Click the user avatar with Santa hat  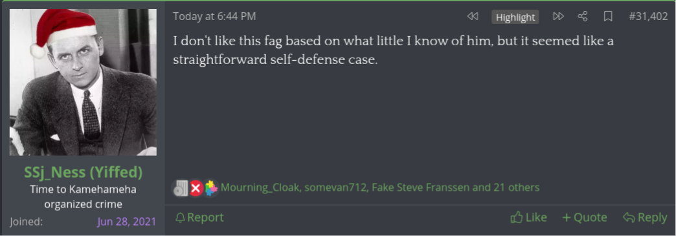[x=84, y=82]
